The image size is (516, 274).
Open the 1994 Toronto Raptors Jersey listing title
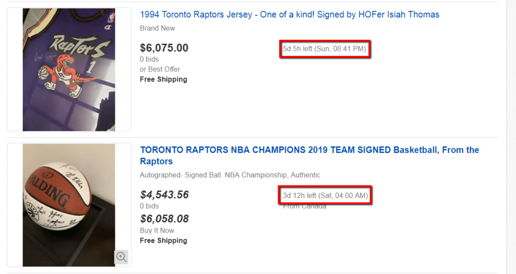coord(289,15)
